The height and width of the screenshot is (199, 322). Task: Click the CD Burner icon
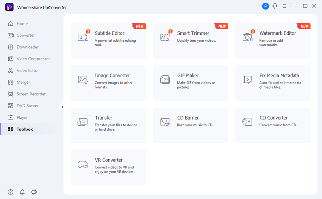tap(165, 122)
